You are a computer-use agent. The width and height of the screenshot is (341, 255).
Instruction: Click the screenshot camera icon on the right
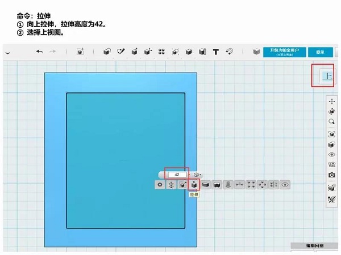click(332, 175)
